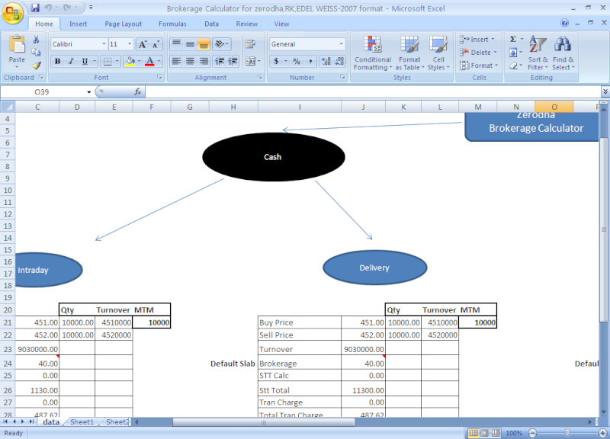Click the Merge and Center icon
The height and width of the screenshot is (439, 610).
251,61
